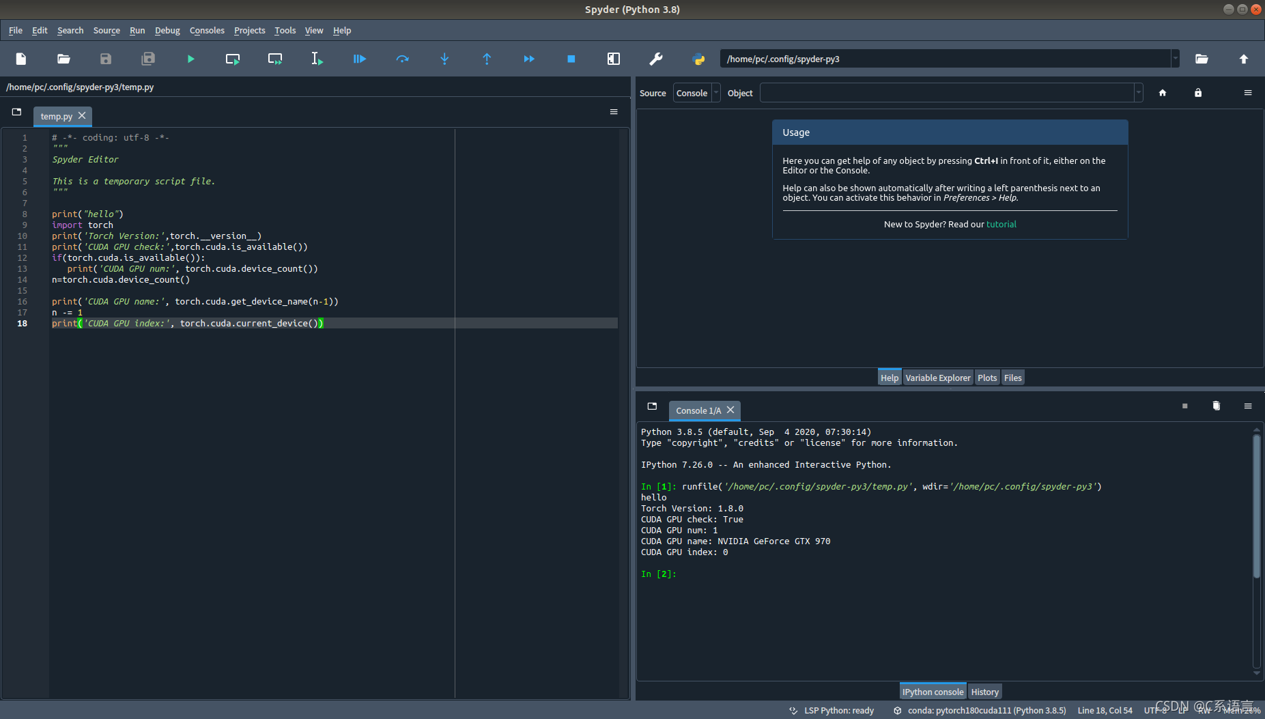Image resolution: width=1265 pixels, height=719 pixels.
Task: Click 'Line 18, Col 54' in status bar
Action: click(1105, 711)
